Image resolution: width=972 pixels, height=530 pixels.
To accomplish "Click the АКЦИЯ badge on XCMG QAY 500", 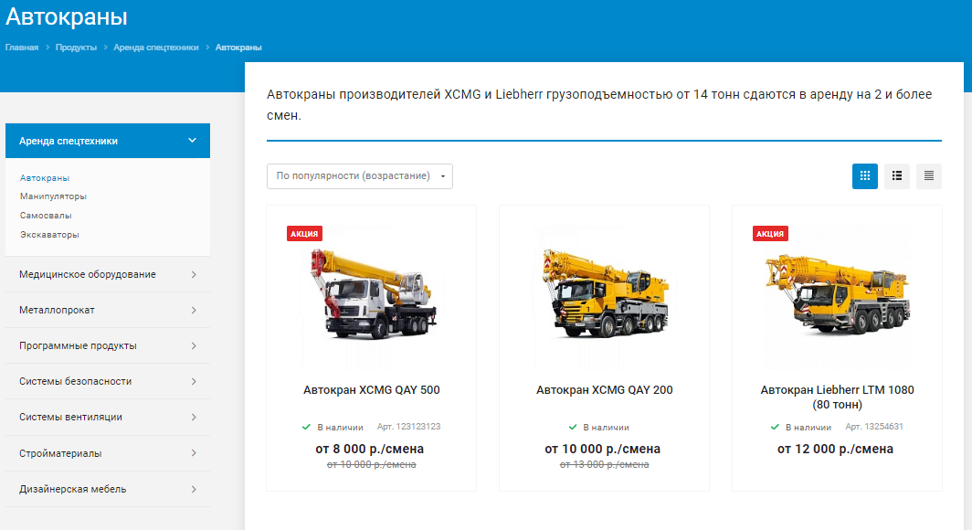I will click(x=304, y=234).
